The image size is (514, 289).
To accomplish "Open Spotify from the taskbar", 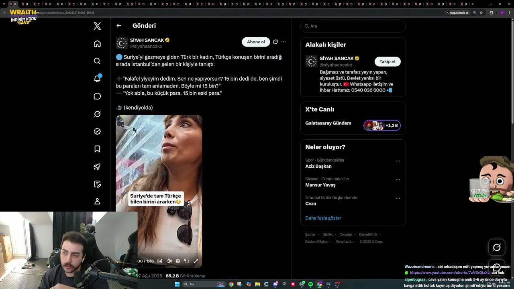I will [310, 284].
